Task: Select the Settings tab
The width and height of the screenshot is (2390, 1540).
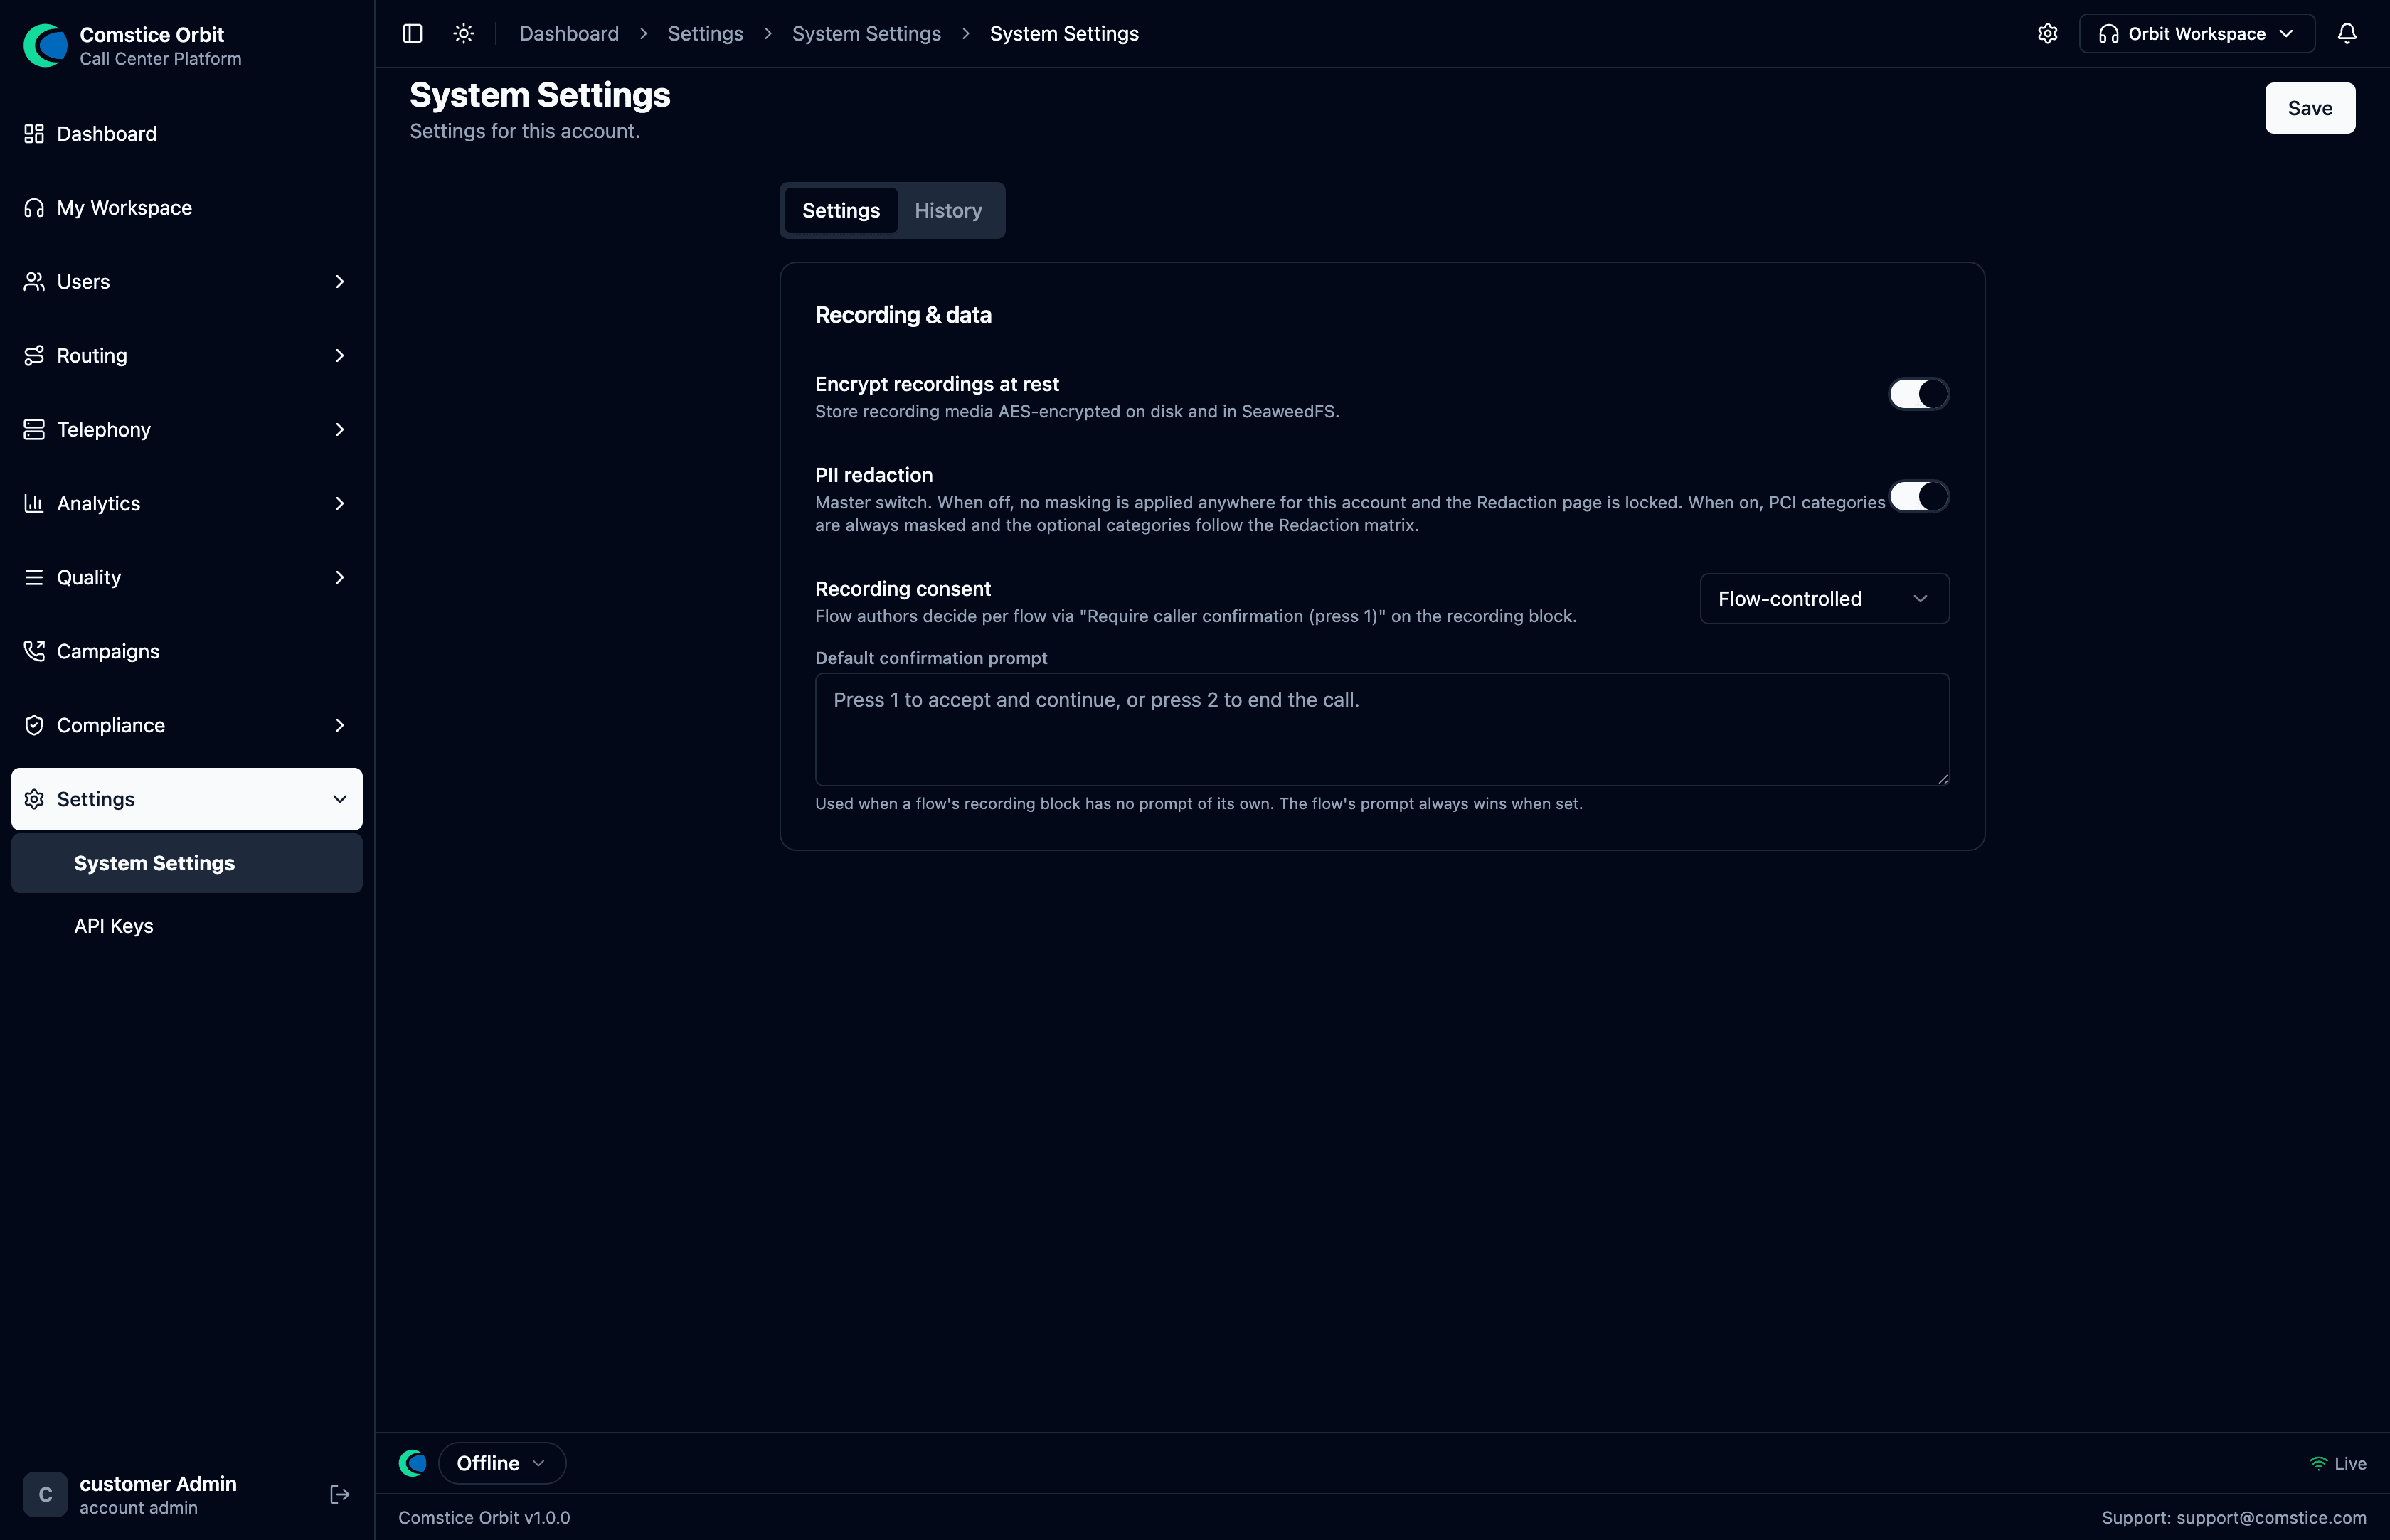Action: [840, 211]
